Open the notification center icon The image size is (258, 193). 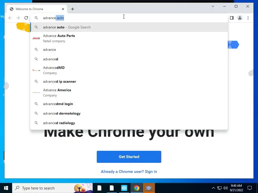pos(250,188)
